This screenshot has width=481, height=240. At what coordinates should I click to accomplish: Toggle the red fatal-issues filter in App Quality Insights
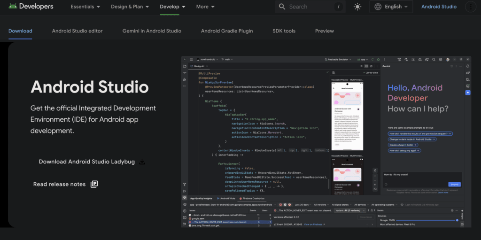[x=280, y=204]
